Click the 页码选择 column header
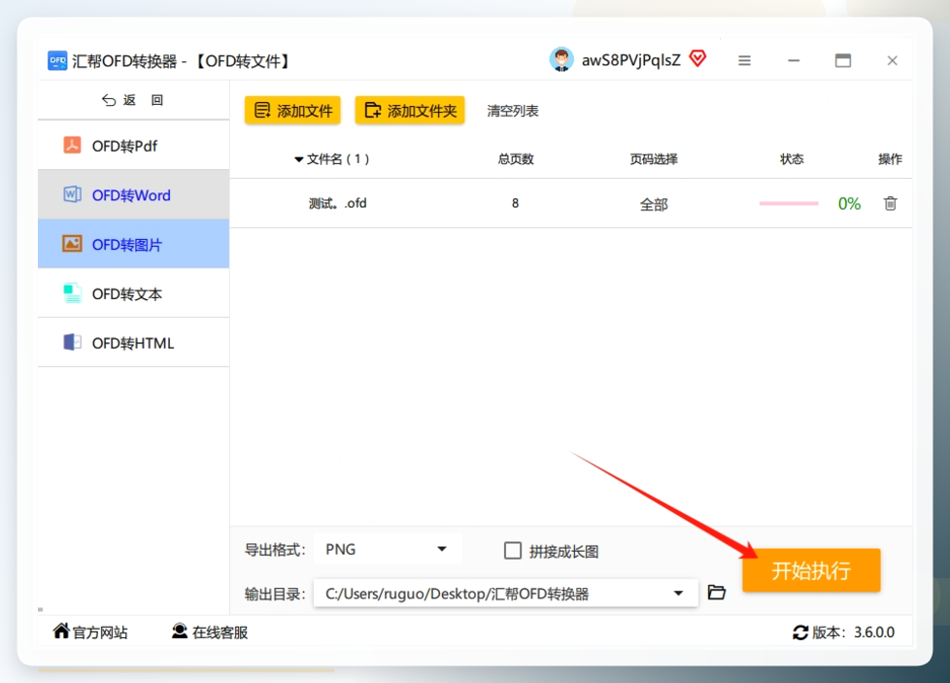The image size is (950, 683). pos(654,159)
